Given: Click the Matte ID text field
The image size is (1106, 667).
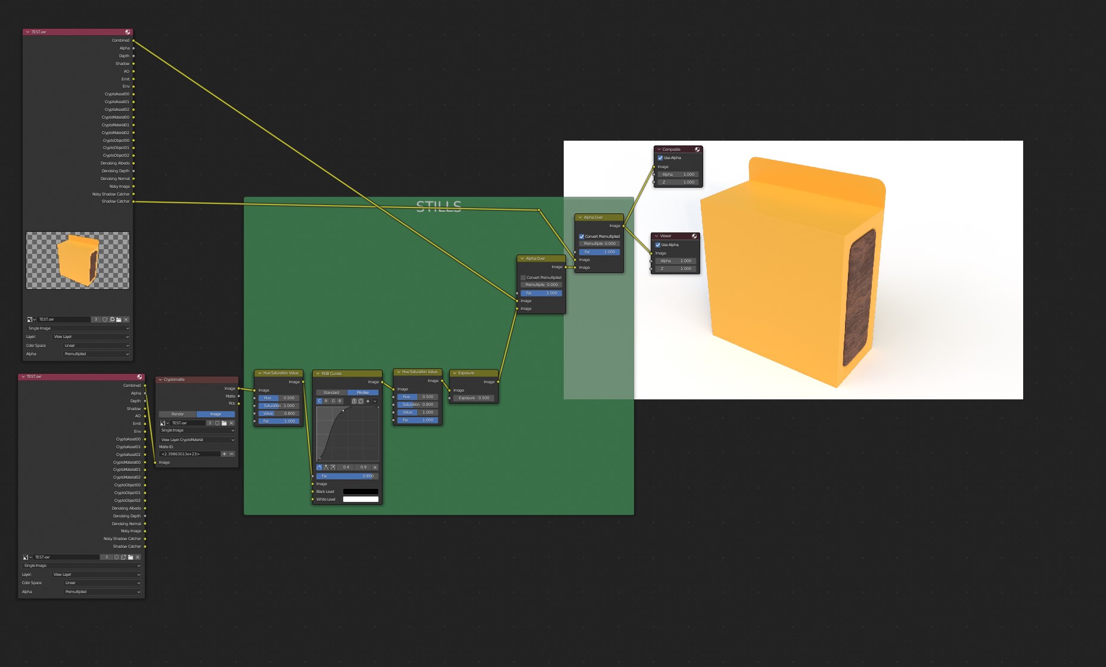Looking at the screenshot, I should [x=189, y=454].
